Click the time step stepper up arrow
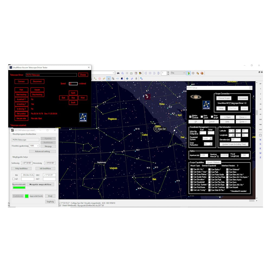The image size is (271, 271). [168, 72]
